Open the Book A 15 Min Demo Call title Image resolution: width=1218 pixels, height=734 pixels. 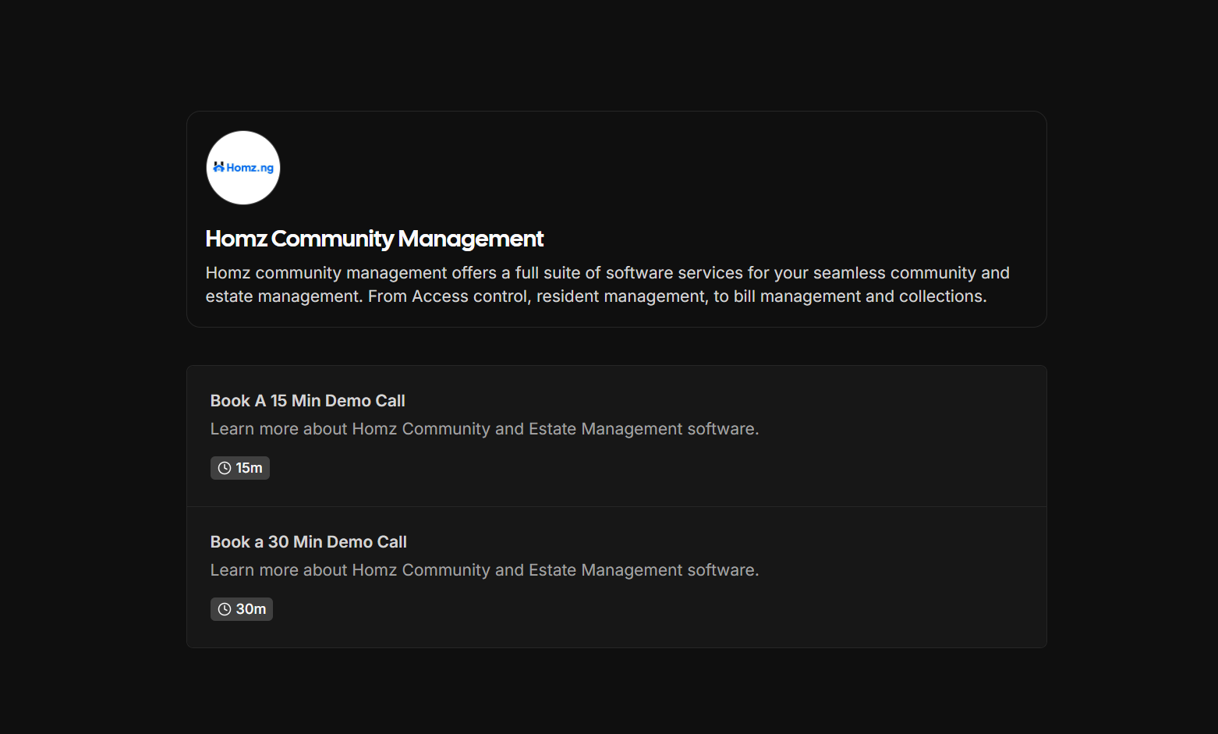click(x=307, y=401)
